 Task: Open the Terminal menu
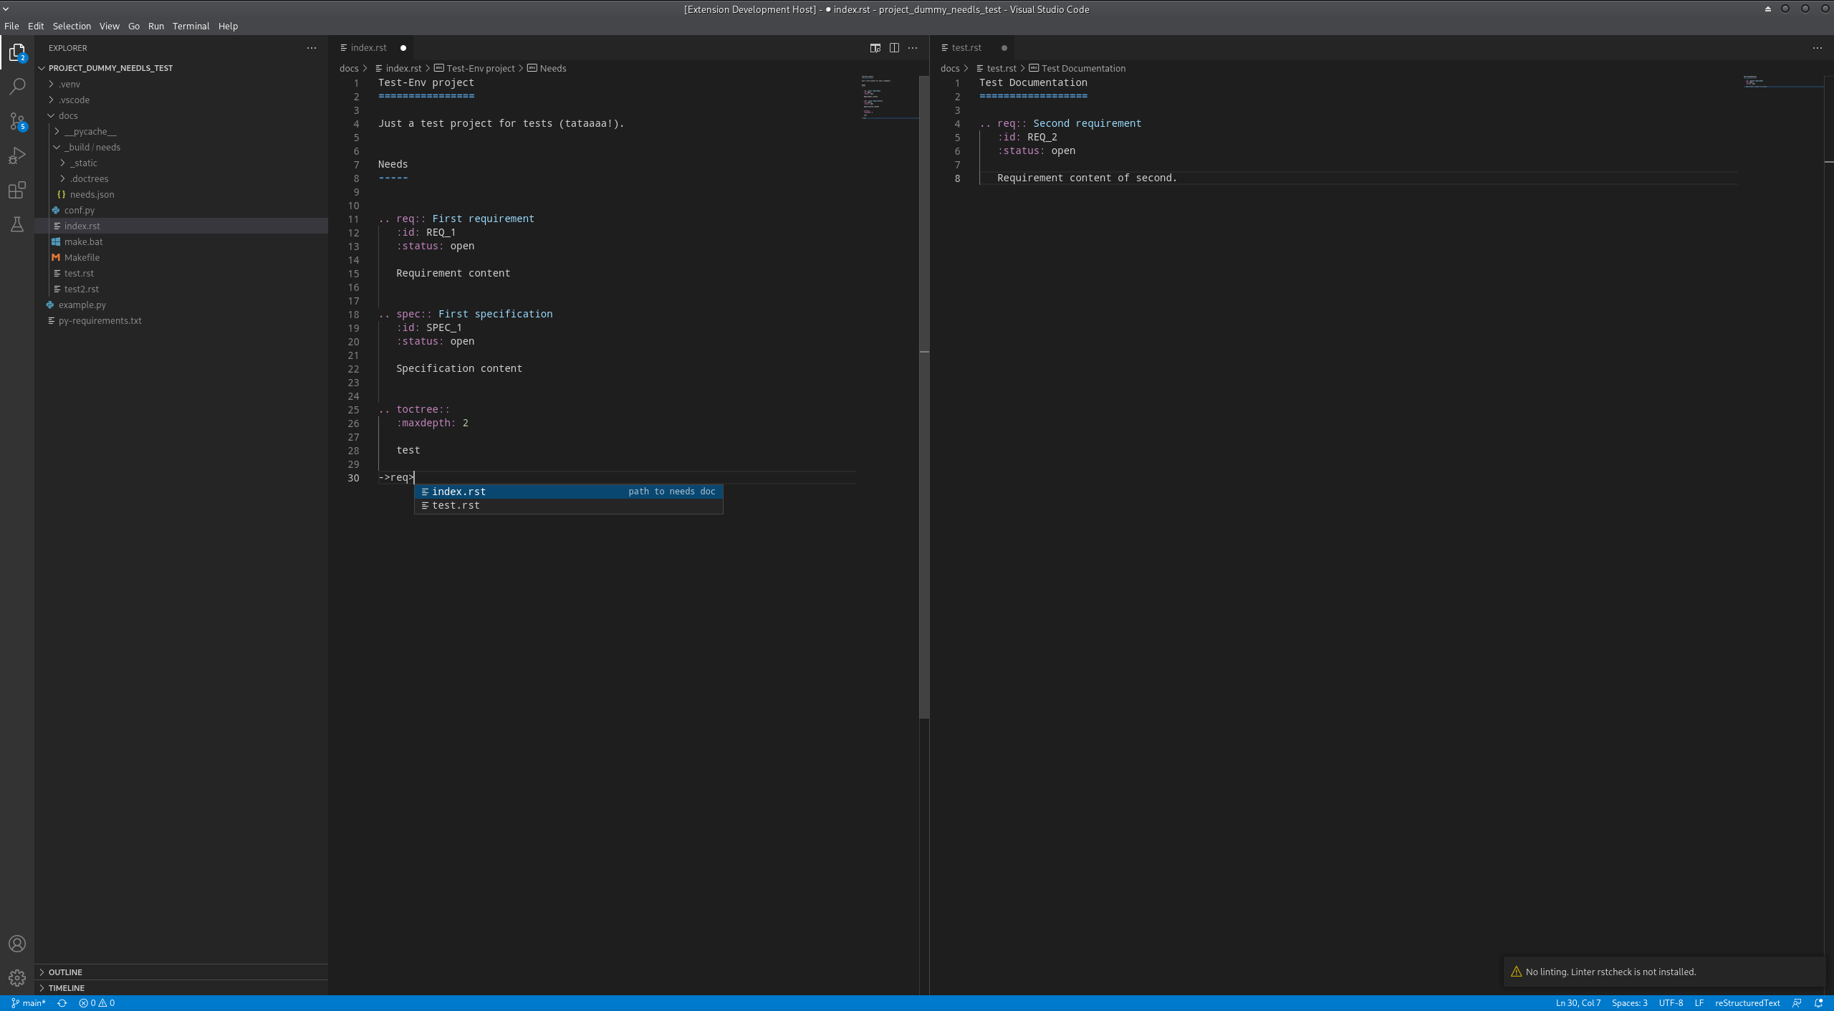(191, 26)
